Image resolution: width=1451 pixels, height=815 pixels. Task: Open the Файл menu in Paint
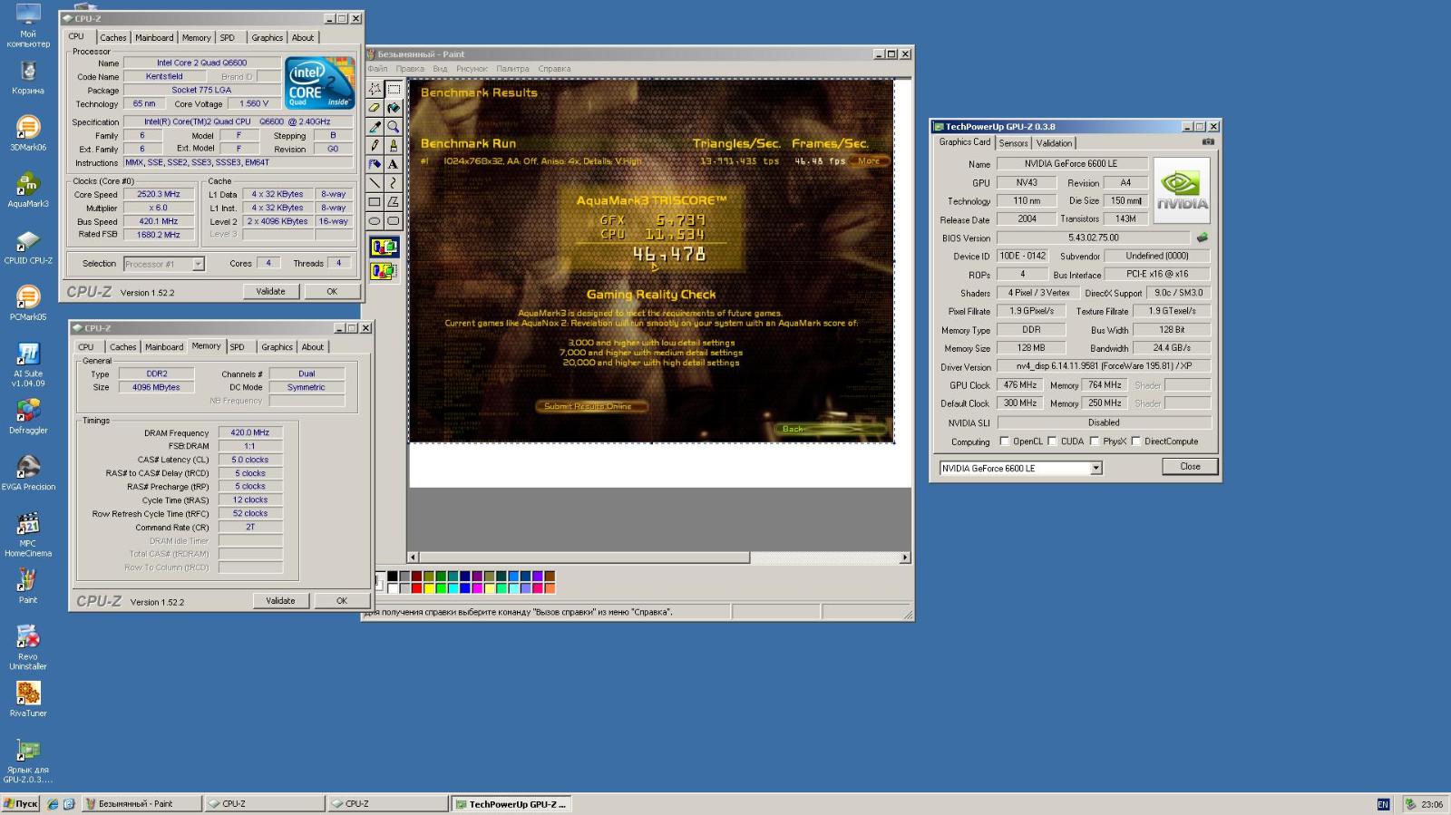[377, 69]
